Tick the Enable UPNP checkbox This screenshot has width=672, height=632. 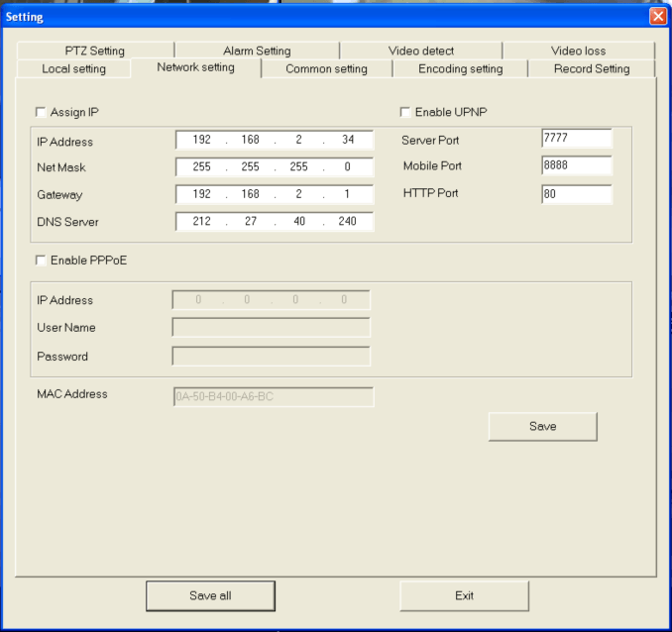(x=405, y=112)
